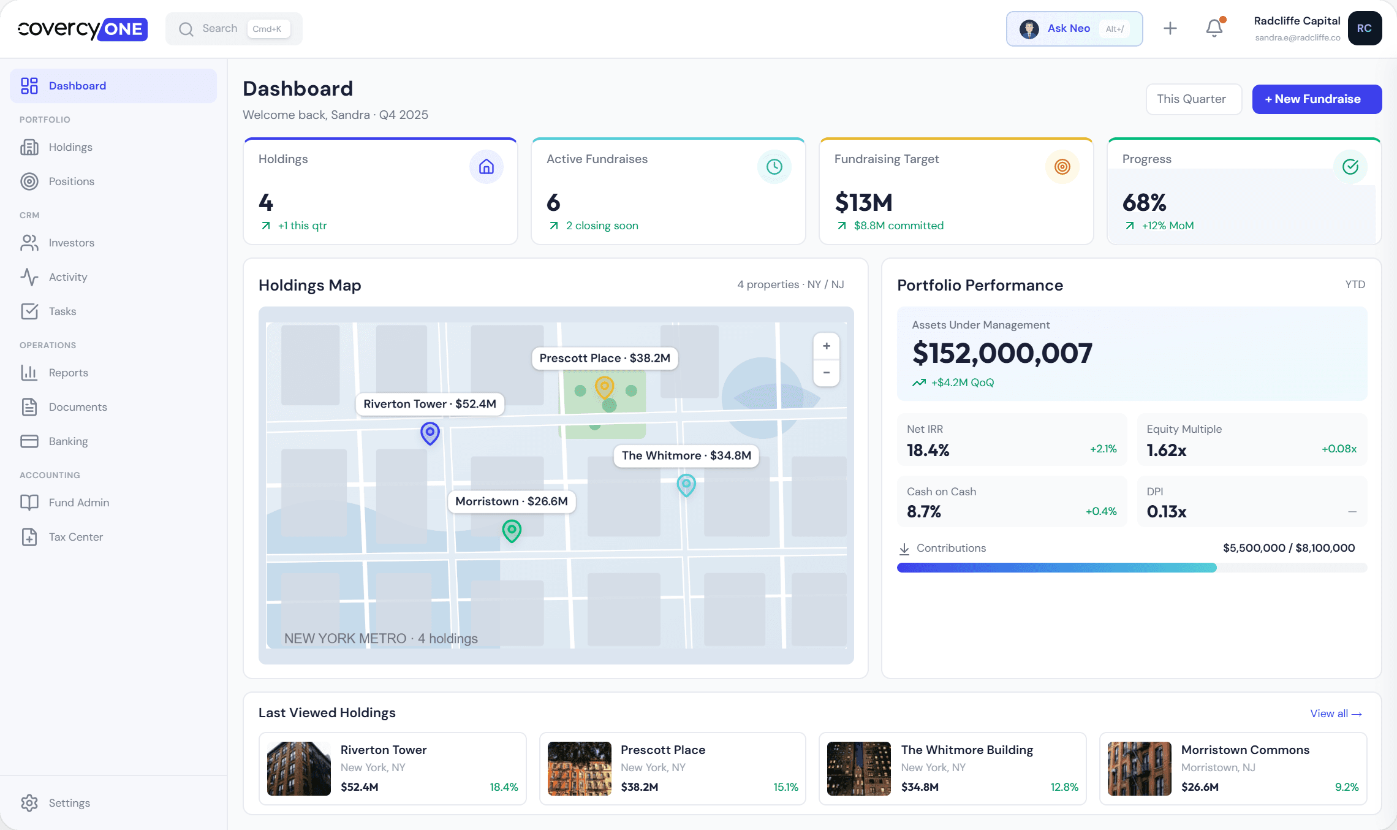Click the Contributions progress bar
The width and height of the screenshot is (1397, 830).
[1132, 568]
